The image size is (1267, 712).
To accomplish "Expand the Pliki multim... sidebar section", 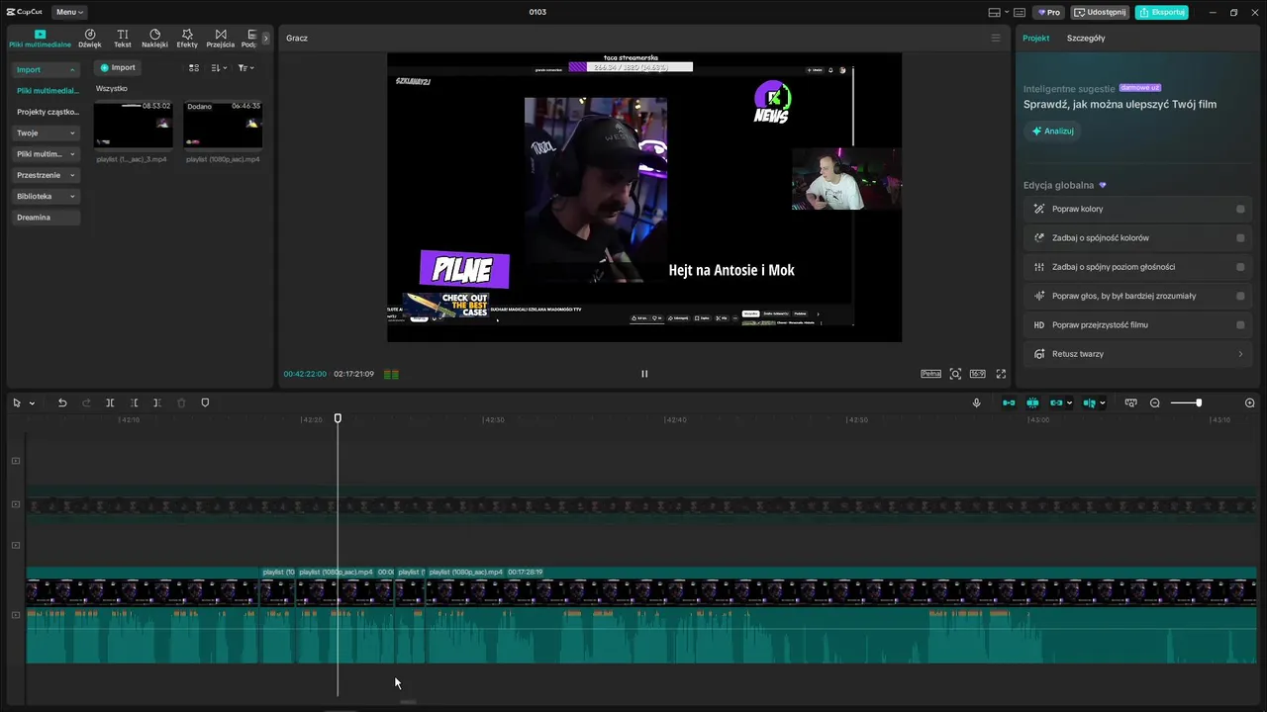I will [46, 154].
